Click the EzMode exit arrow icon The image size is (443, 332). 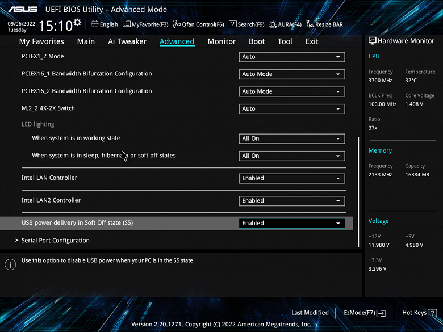pyautogui.click(x=381, y=313)
